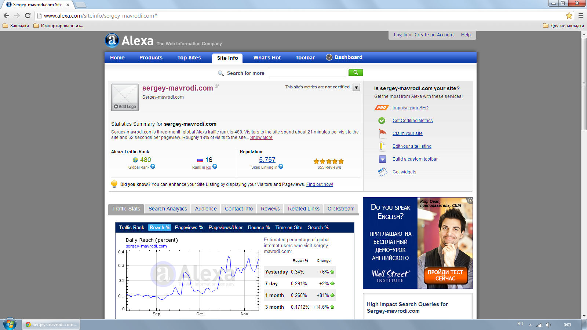This screenshot has height=330, width=587.
Task: Open the Top Sites nav tab
Action: [x=189, y=58]
